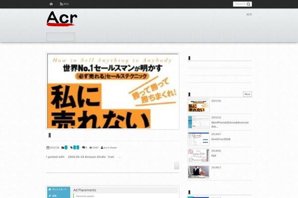298x198 pixels.
Task: Click the sidebar date text 2014920
Action: point(216,151)
